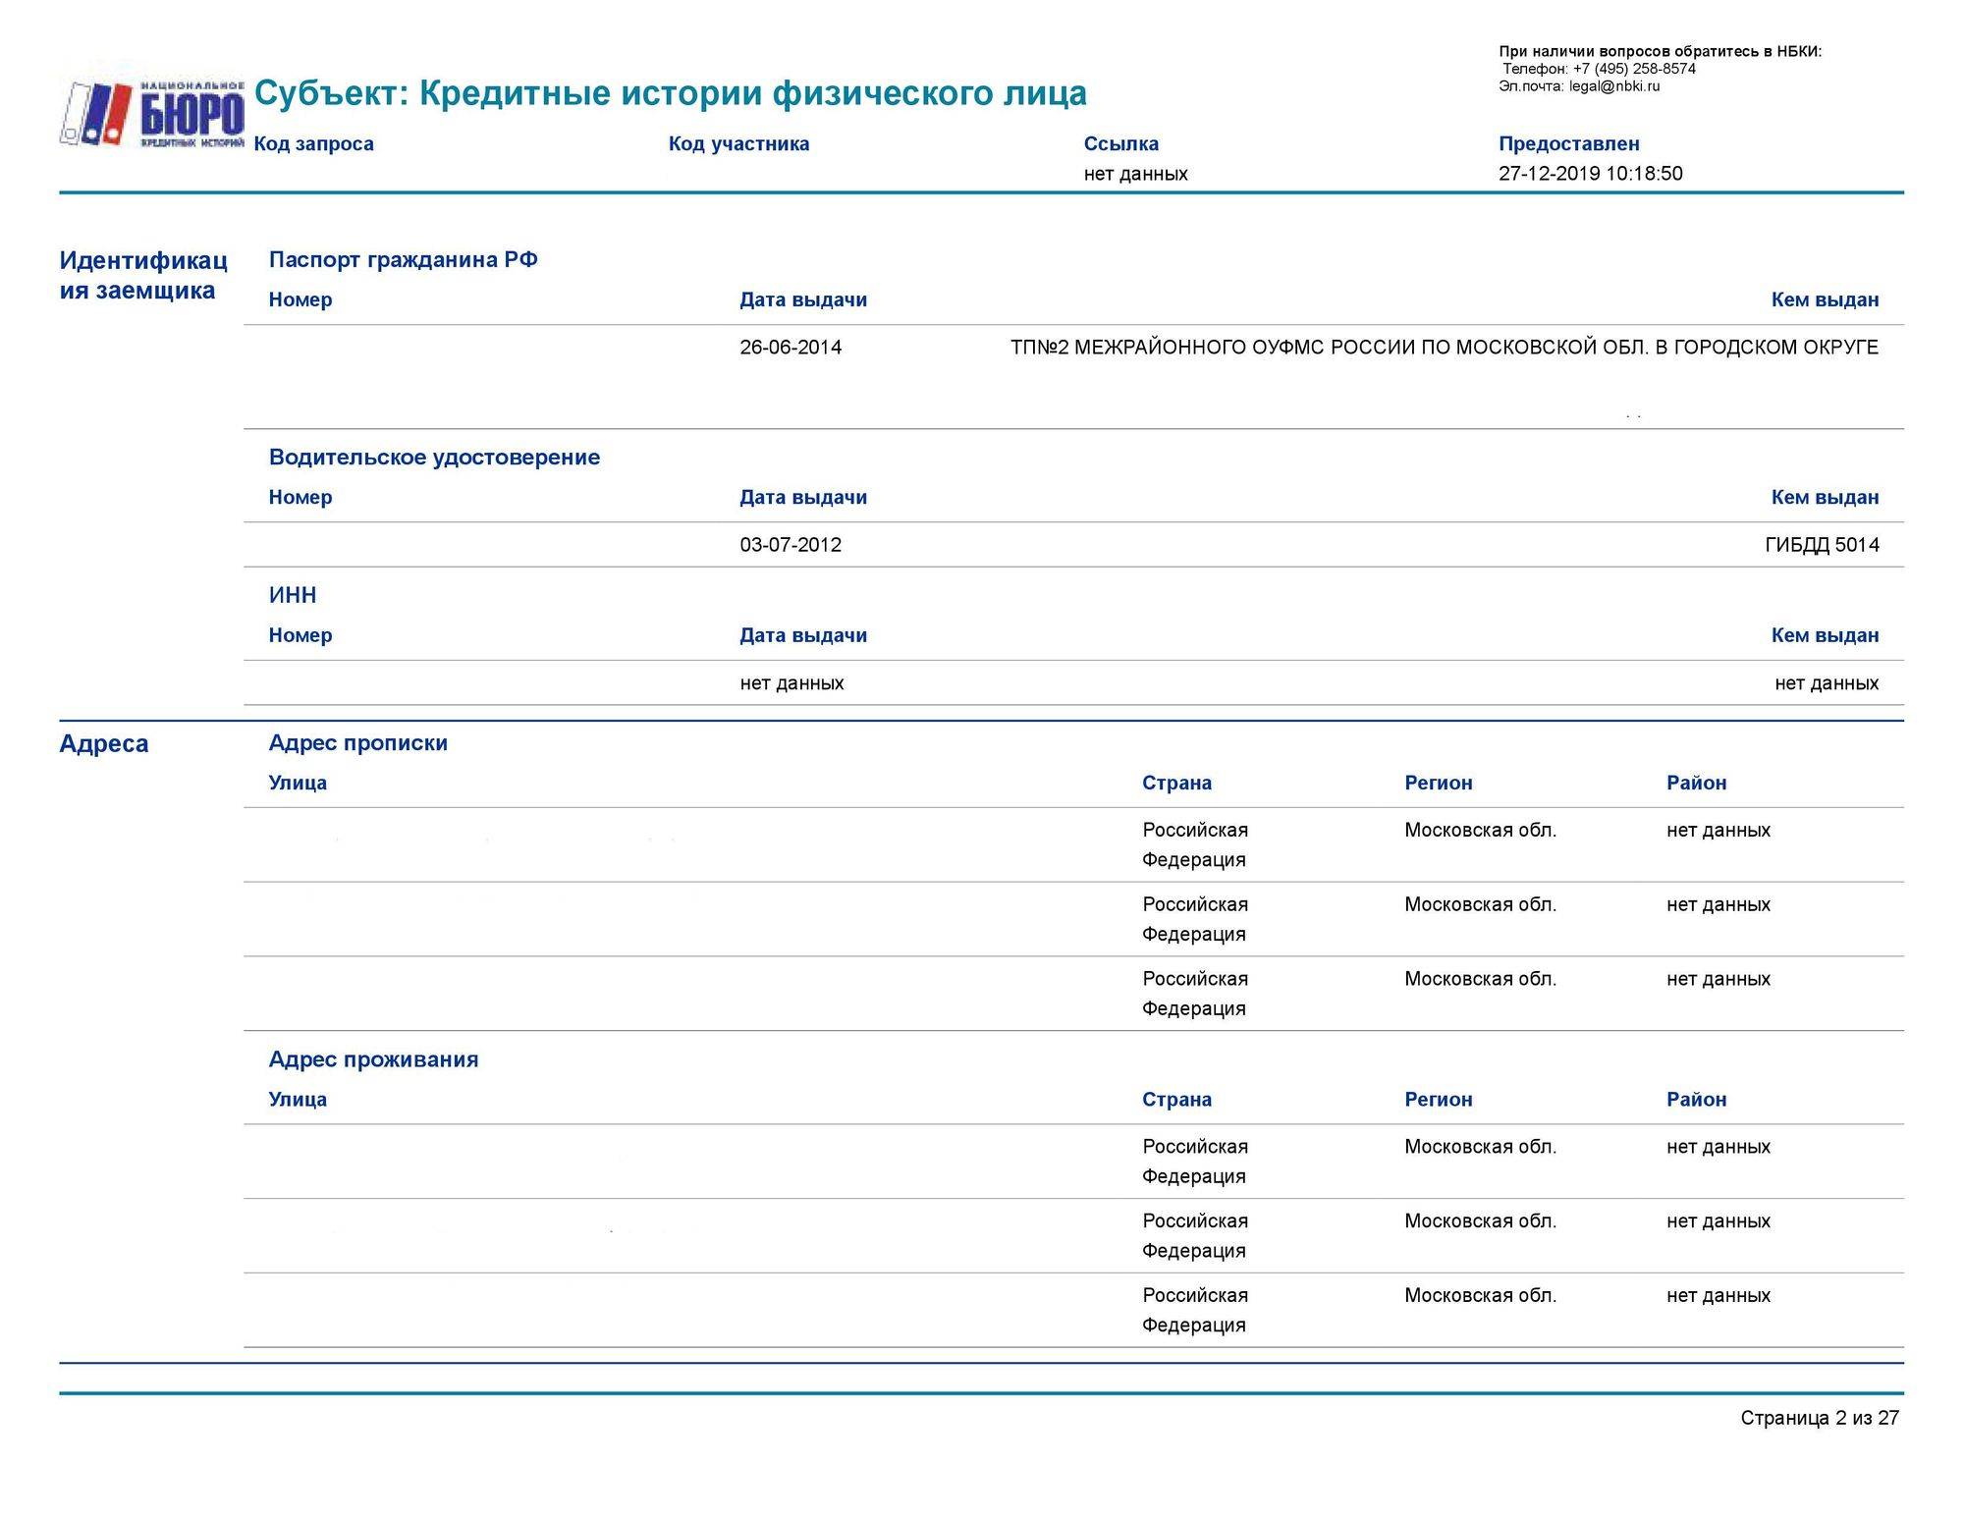Select 'Российская Федерация' in first Адрес проживания row
Viewport: 1964px width, 1517px height.
click(1195, 1162)
